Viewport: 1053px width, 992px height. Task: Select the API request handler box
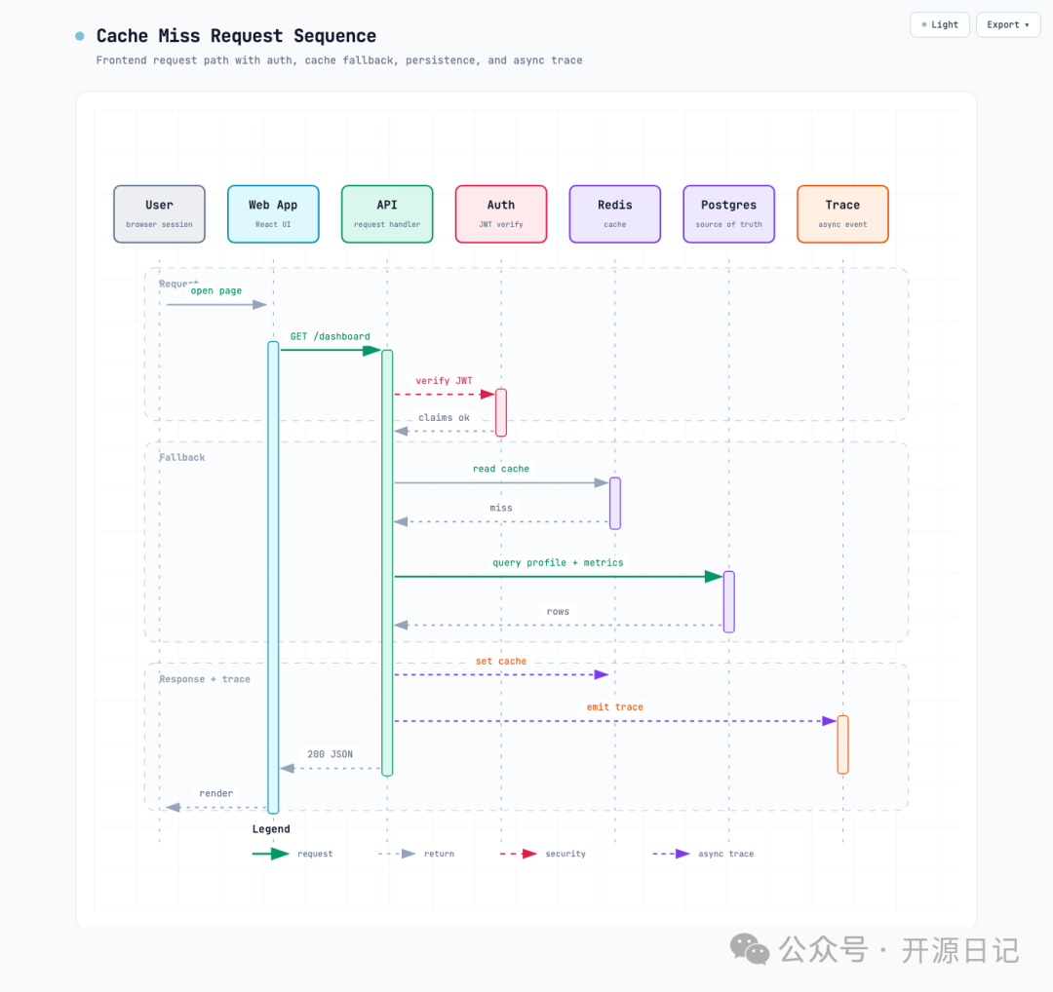387,214
